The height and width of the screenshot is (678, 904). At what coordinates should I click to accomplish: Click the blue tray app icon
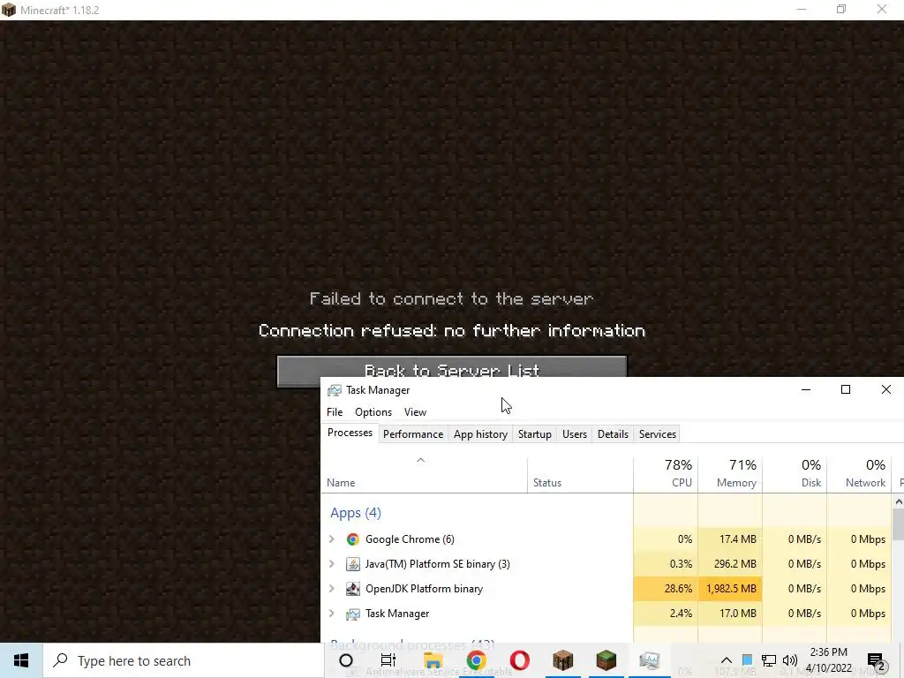tap(747, 659)
